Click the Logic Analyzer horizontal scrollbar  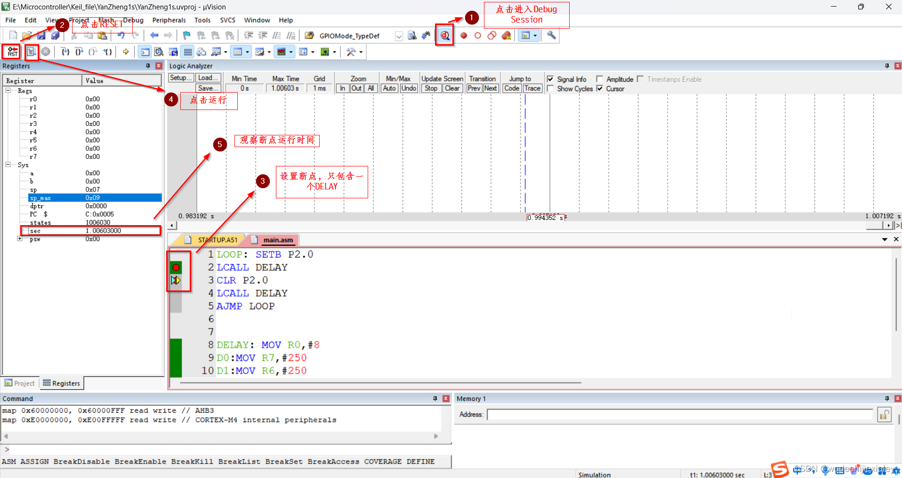(x=530, y=226)
